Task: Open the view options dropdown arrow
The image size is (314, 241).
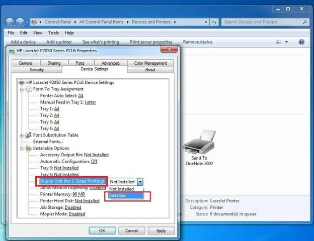Action: [286, 42]
